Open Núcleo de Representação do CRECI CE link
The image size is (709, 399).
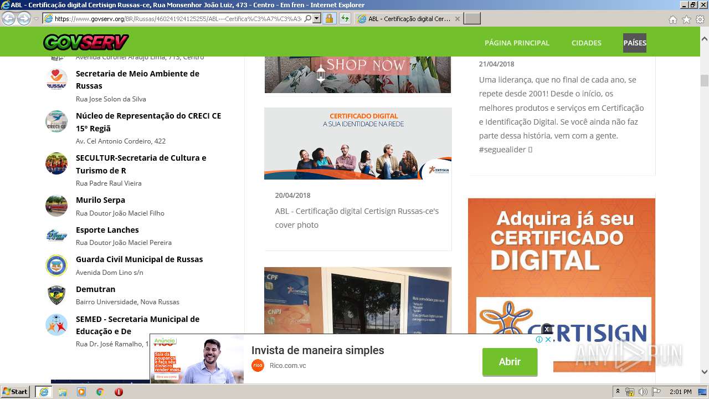pos(148,122)
